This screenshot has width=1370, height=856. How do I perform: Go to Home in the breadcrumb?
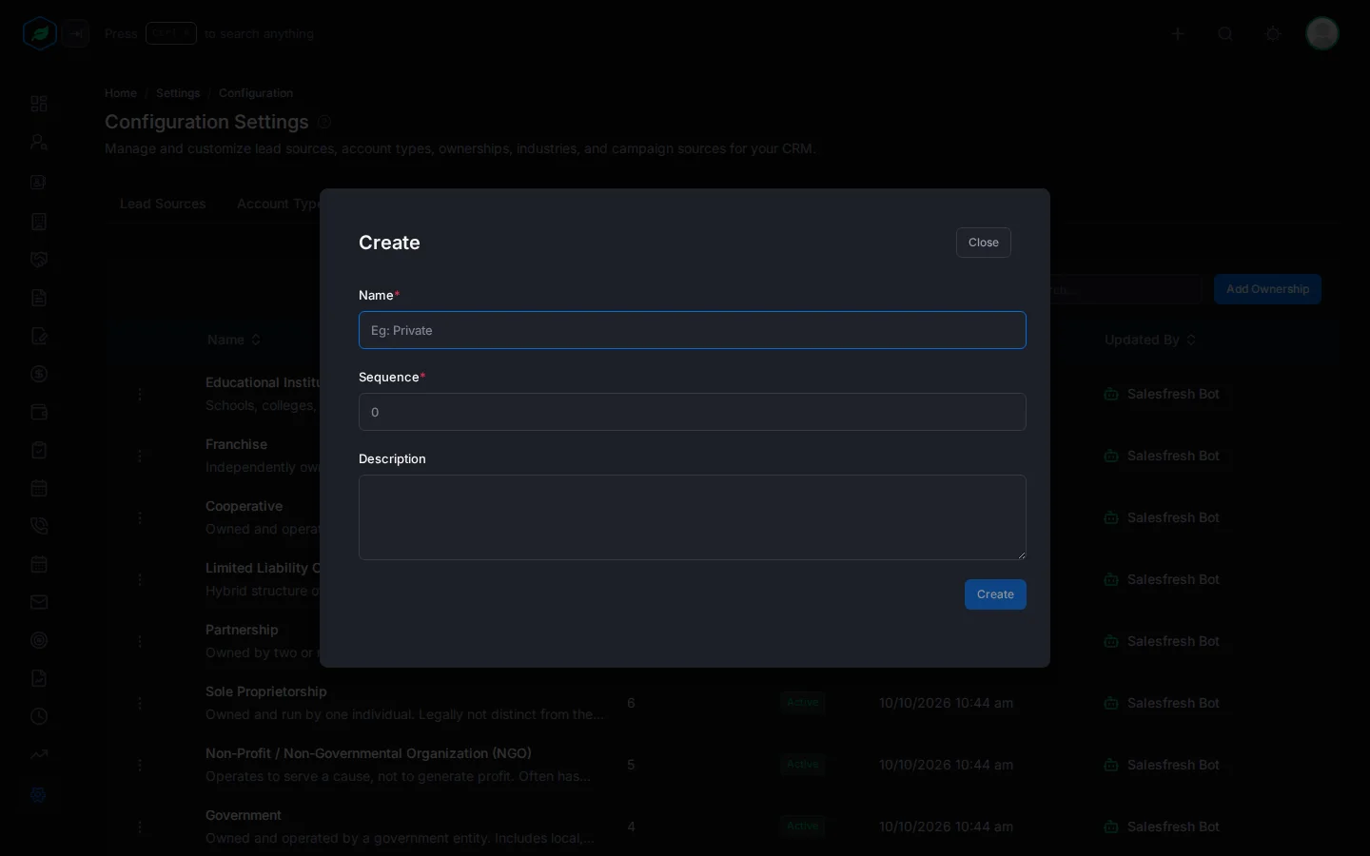pyautogui.click(x=121, y=93)
